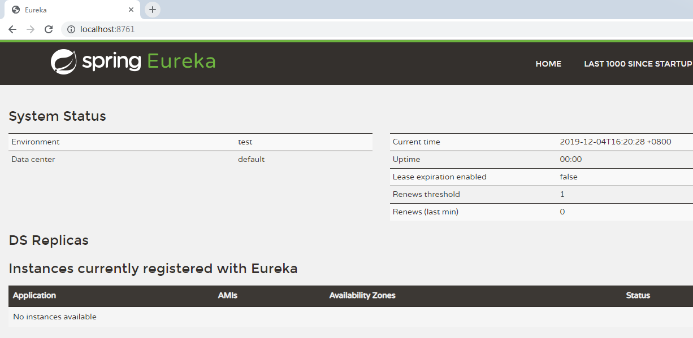
Task: Click the Renews (last min) label
Action: (426, 212)
